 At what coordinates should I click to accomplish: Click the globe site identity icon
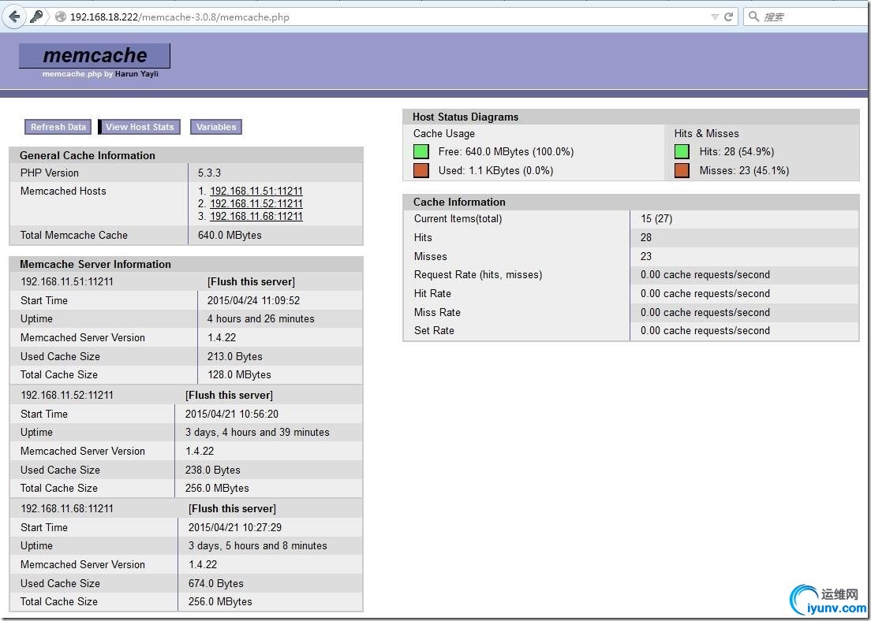[x=61, y=17]
